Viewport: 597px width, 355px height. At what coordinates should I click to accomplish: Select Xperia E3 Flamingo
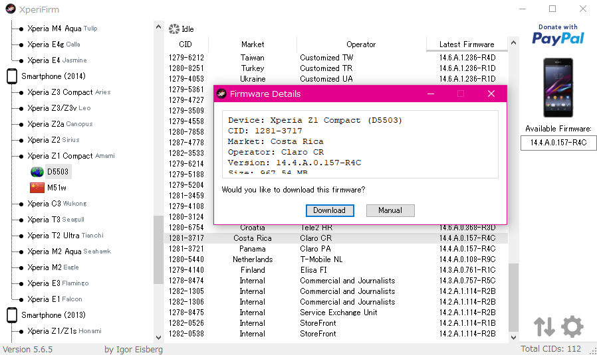(58, 283)
